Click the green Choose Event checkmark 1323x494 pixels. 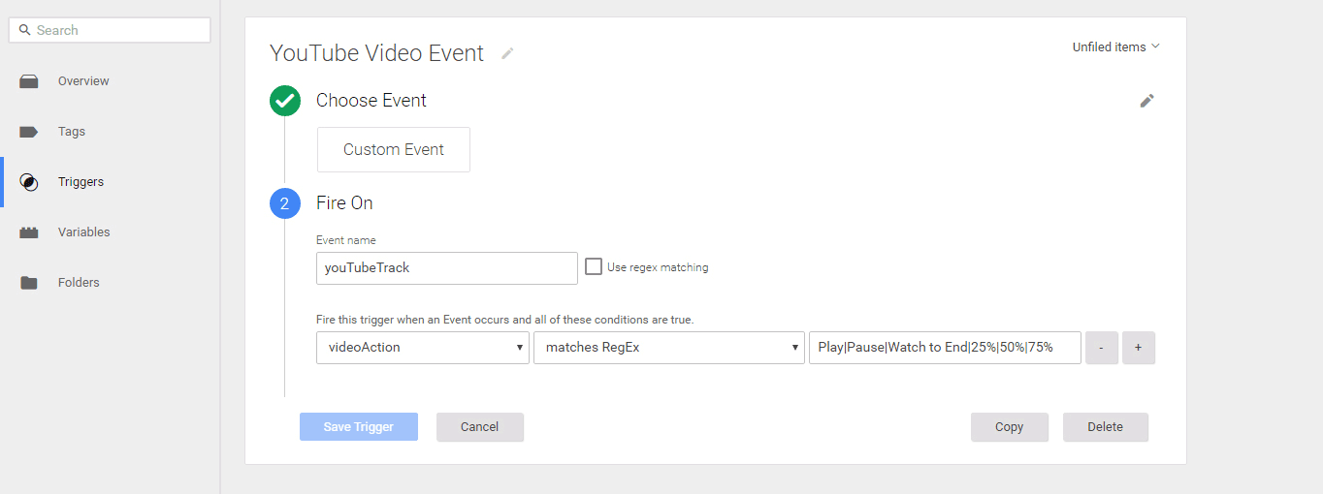(x=285, y=101)
